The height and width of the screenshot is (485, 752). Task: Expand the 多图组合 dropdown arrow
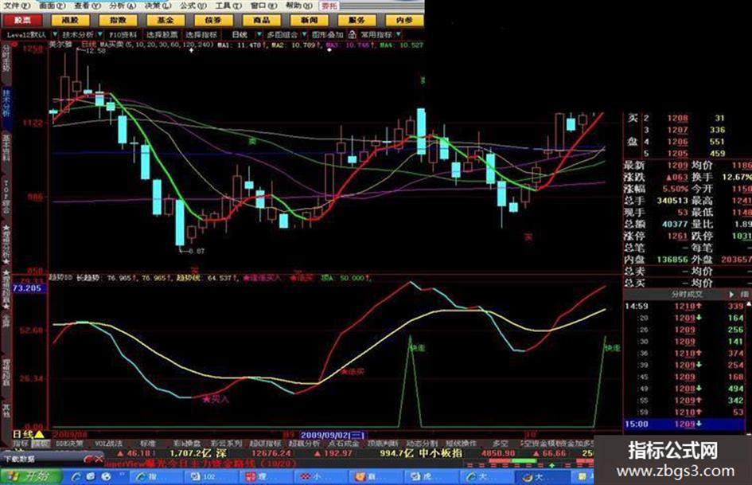click(304, 34)
